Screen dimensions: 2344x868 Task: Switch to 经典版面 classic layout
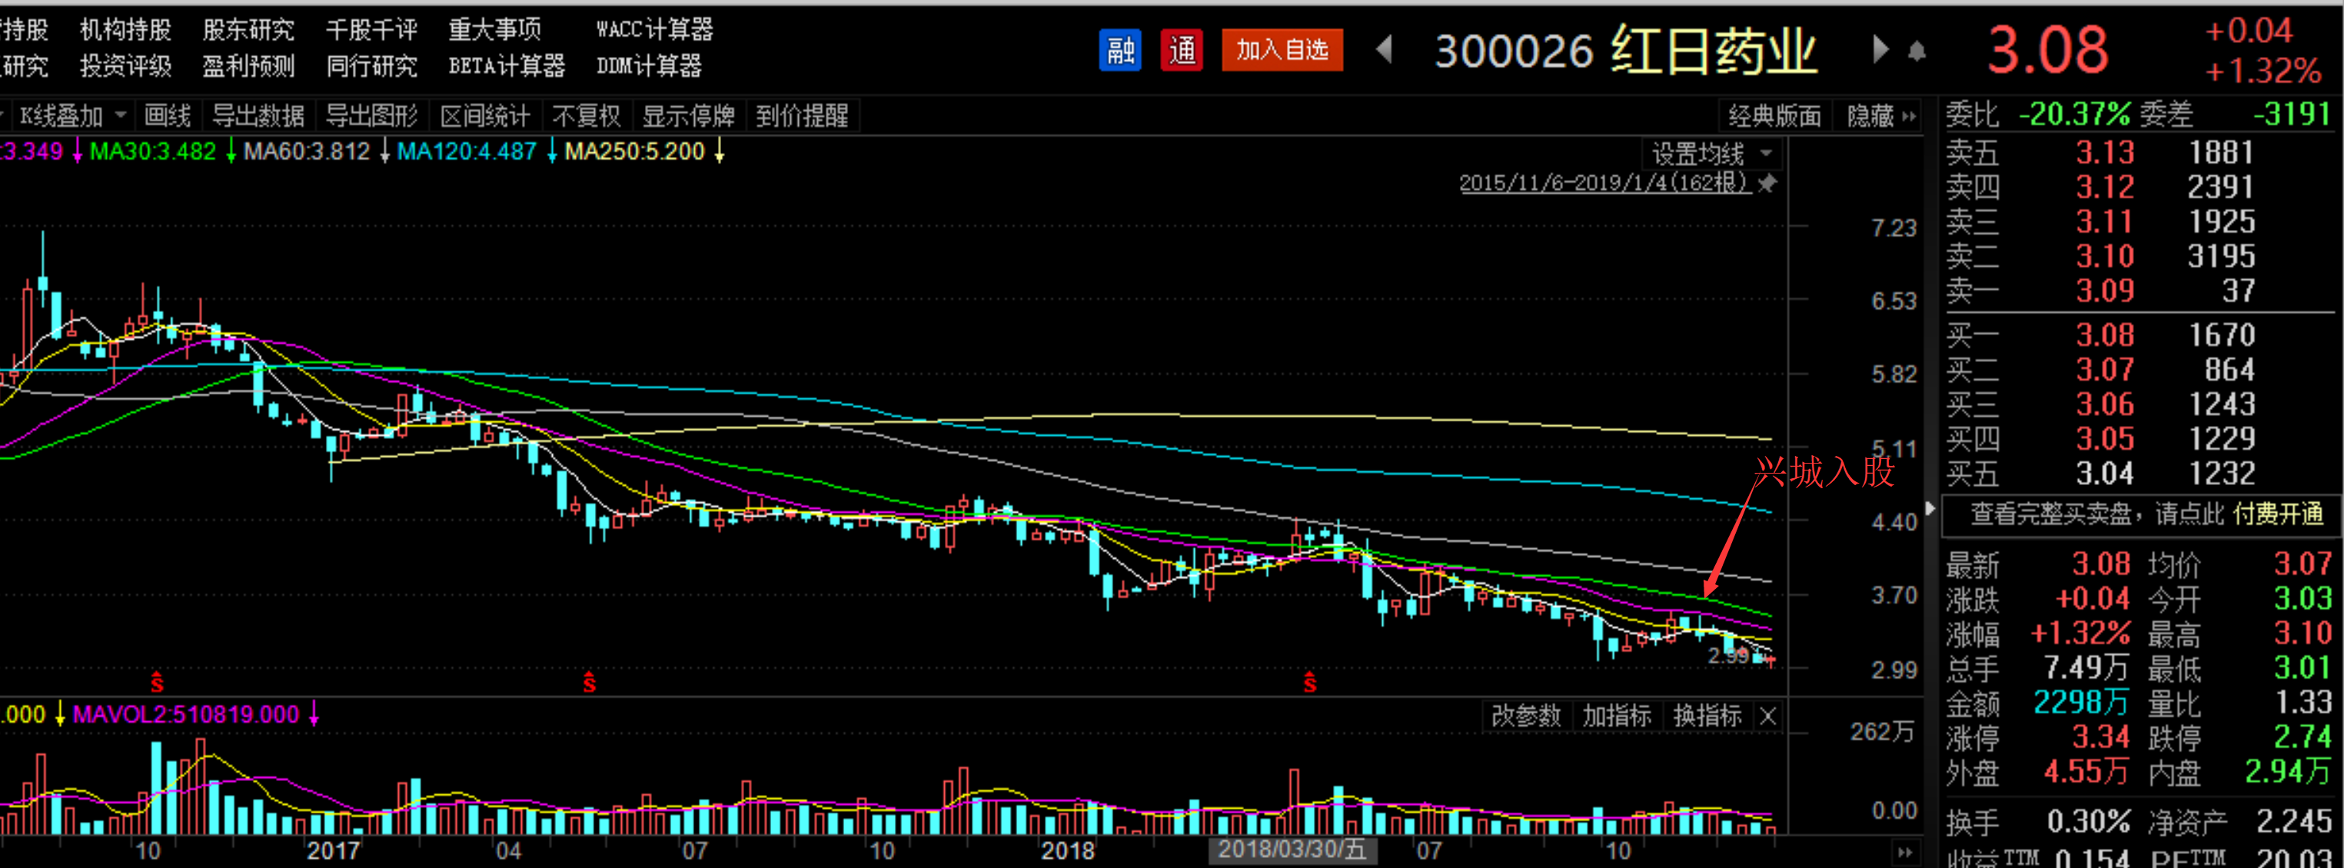click(x=1774, y=116)
